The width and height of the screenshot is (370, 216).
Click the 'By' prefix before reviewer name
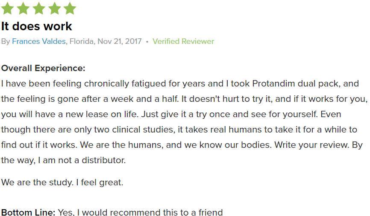tap(6, 42)
